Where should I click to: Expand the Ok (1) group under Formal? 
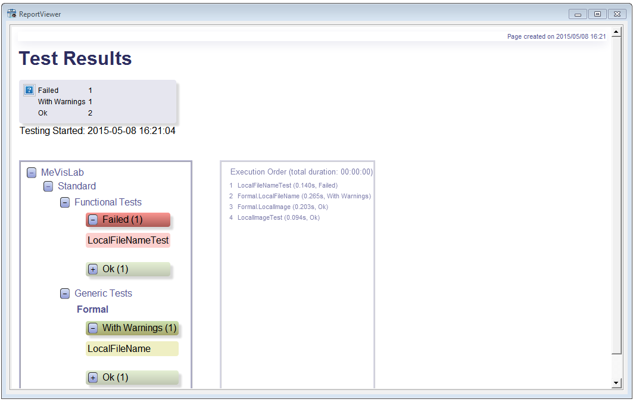(93, 378)
